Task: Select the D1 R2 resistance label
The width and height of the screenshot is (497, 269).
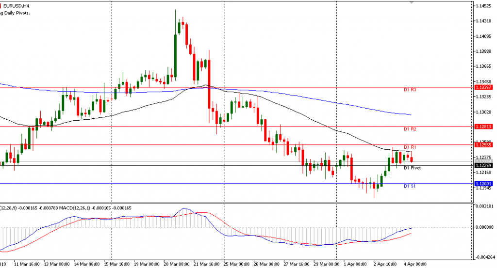Action: pos(410,129)
